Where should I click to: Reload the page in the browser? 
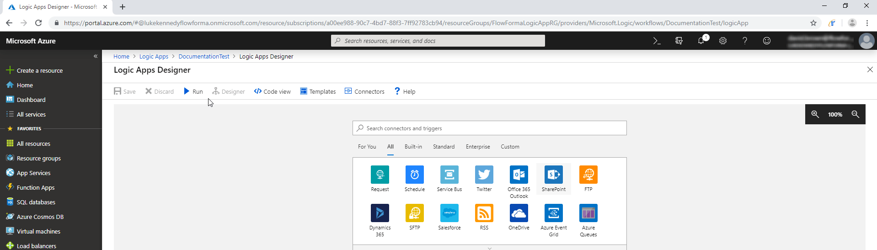(x=38, y=23)
